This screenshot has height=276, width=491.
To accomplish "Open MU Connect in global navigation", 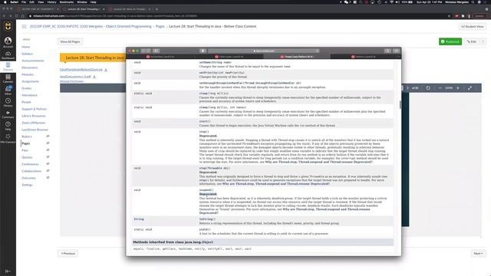I will click(x=8, y=138).
